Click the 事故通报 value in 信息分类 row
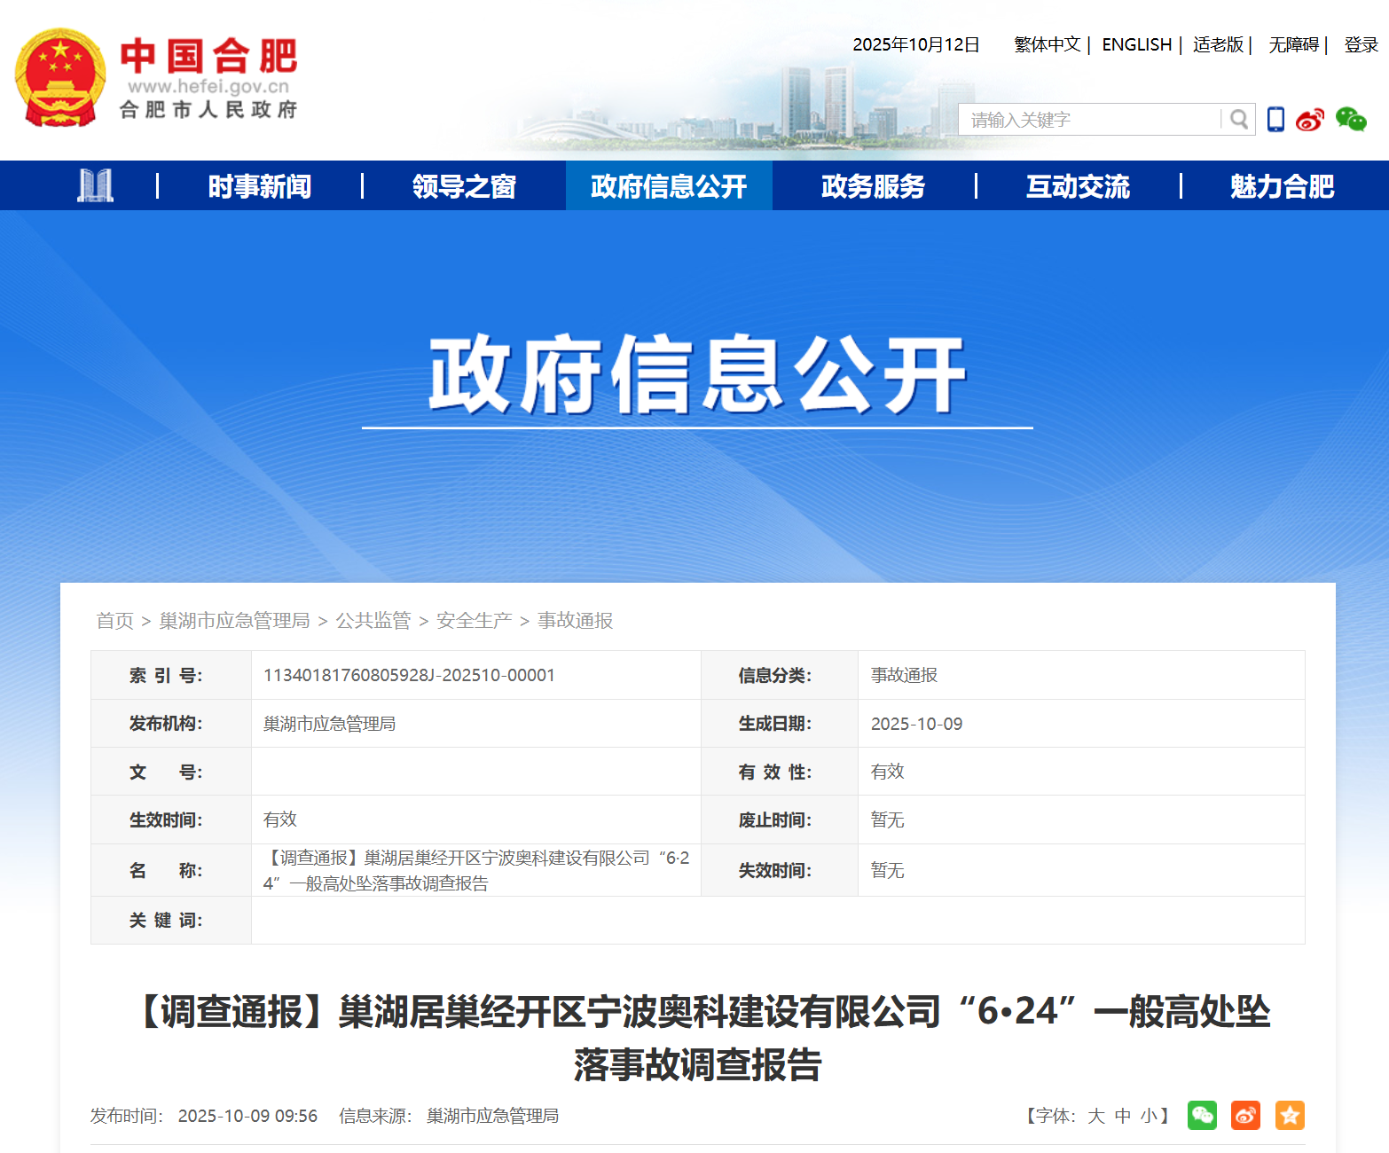The width and height of the screenshot is (1389, 1153). click(x=904, y=675)
